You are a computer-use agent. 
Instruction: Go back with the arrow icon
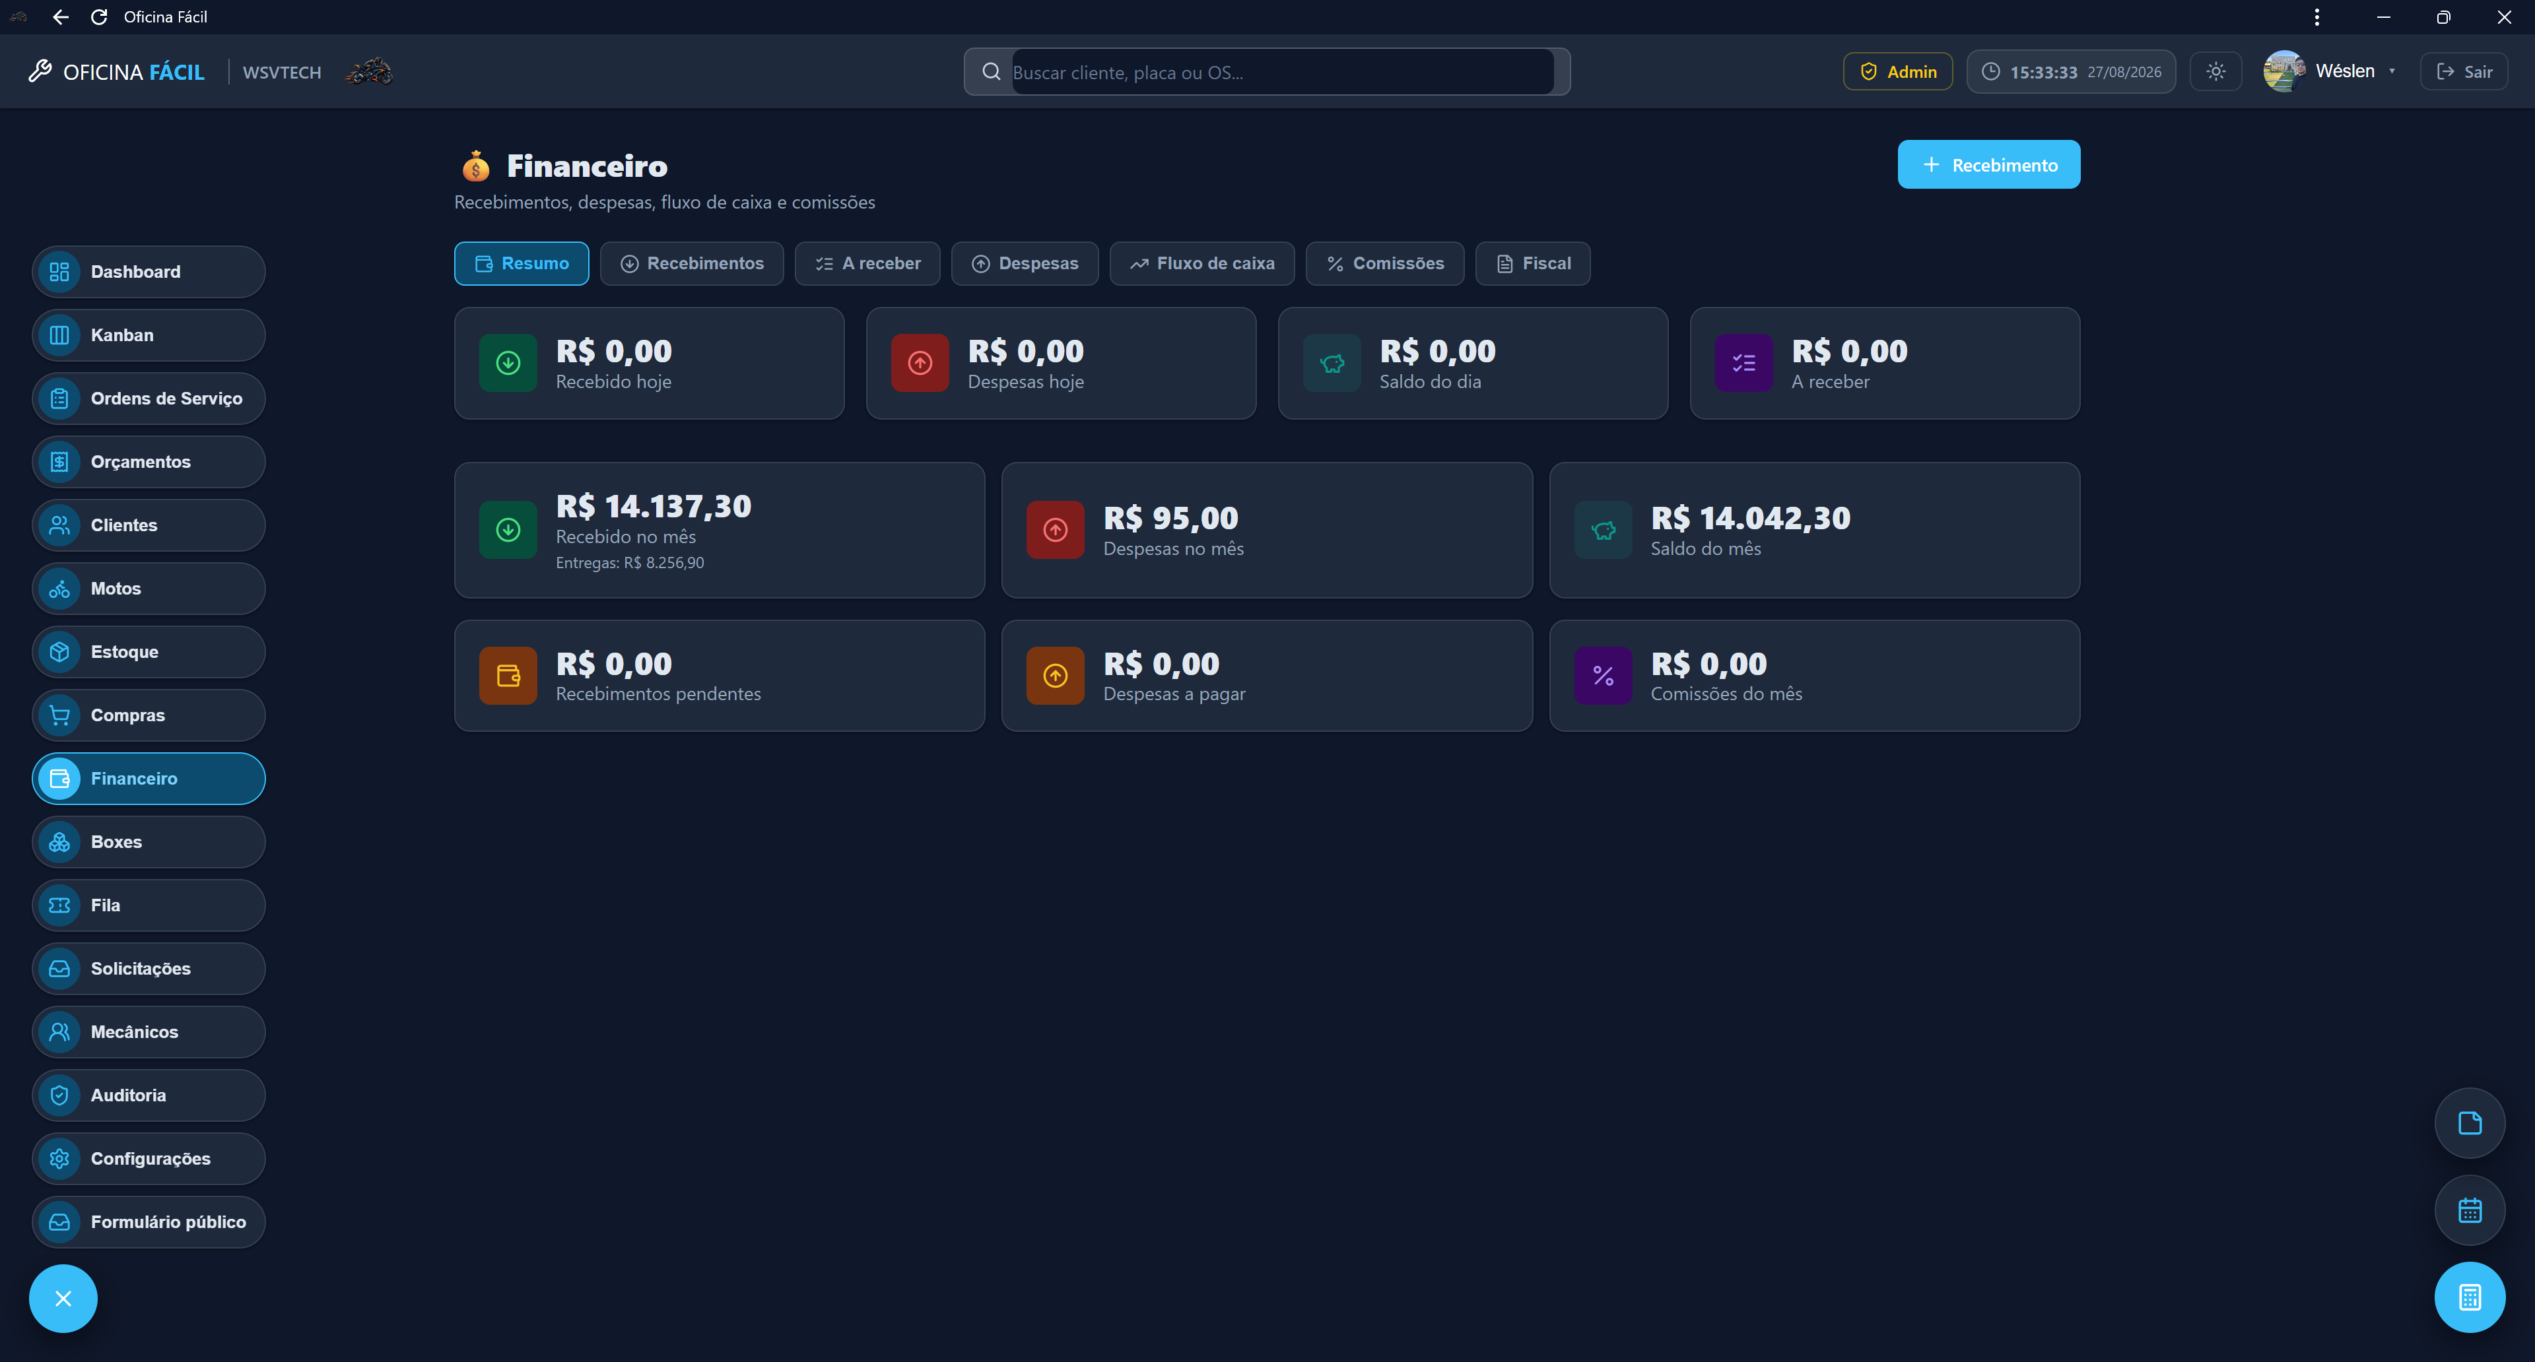(60, 16)
